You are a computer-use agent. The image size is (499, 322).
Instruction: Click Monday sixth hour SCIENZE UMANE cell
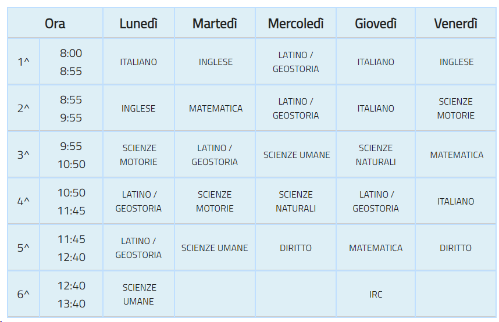click(x=138, y=294)
